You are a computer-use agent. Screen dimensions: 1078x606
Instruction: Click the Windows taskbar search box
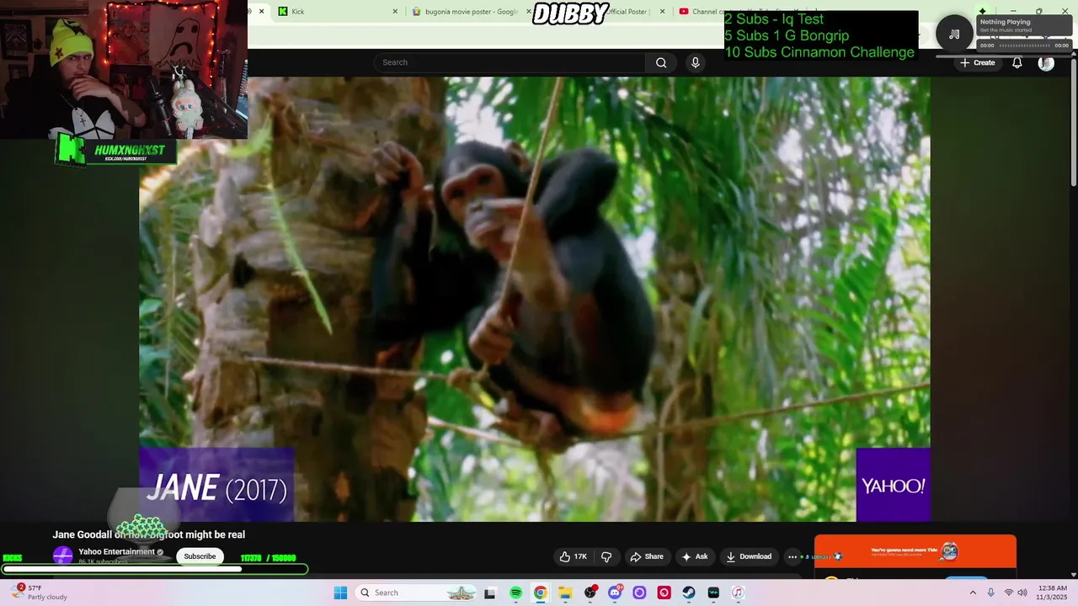pos(415,593)
